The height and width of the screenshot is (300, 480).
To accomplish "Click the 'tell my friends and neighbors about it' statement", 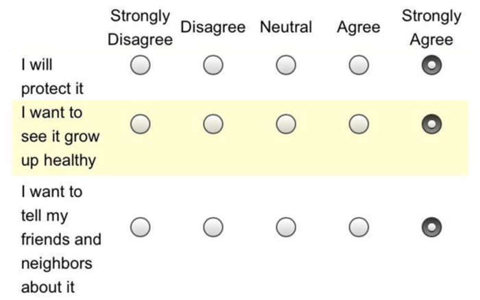I will (x=60, y=239).
